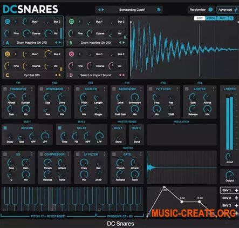The image size is (239, 228).
Task: Click Drum Machine SN 070 sample name
Action: [x=32, y=43]
